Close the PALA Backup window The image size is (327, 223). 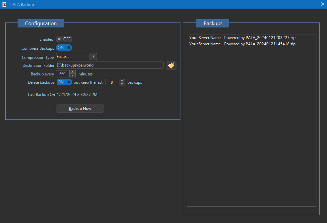click(x=322, y=4)
